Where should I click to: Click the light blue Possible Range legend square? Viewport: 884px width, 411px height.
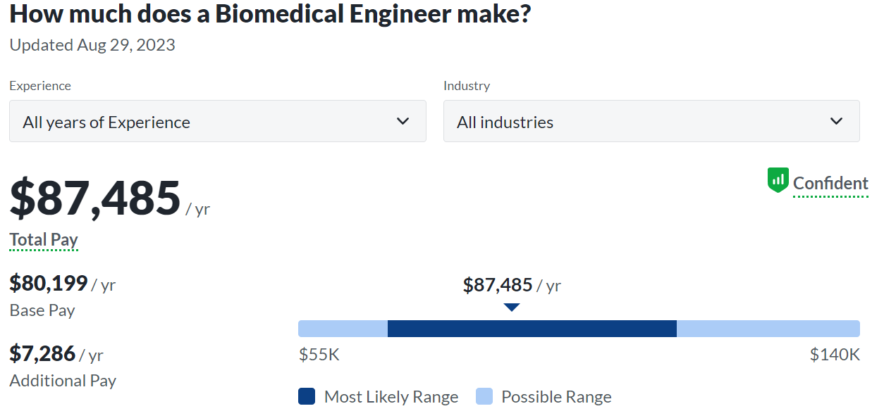[484, 396]
